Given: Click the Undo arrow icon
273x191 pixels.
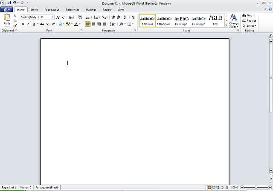Looking at the screenshot, I should click(15, 3).
